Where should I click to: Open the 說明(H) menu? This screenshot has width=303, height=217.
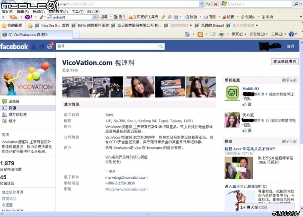point(93,12)
